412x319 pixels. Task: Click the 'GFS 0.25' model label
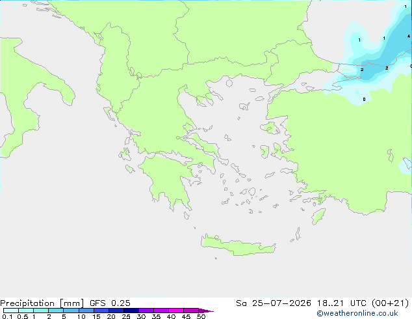click(110, 303)
